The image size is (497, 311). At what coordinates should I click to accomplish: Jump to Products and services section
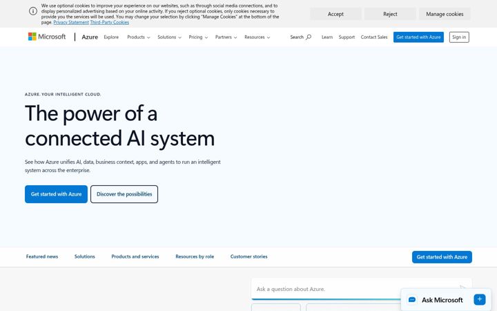click(x=135, y=256)
